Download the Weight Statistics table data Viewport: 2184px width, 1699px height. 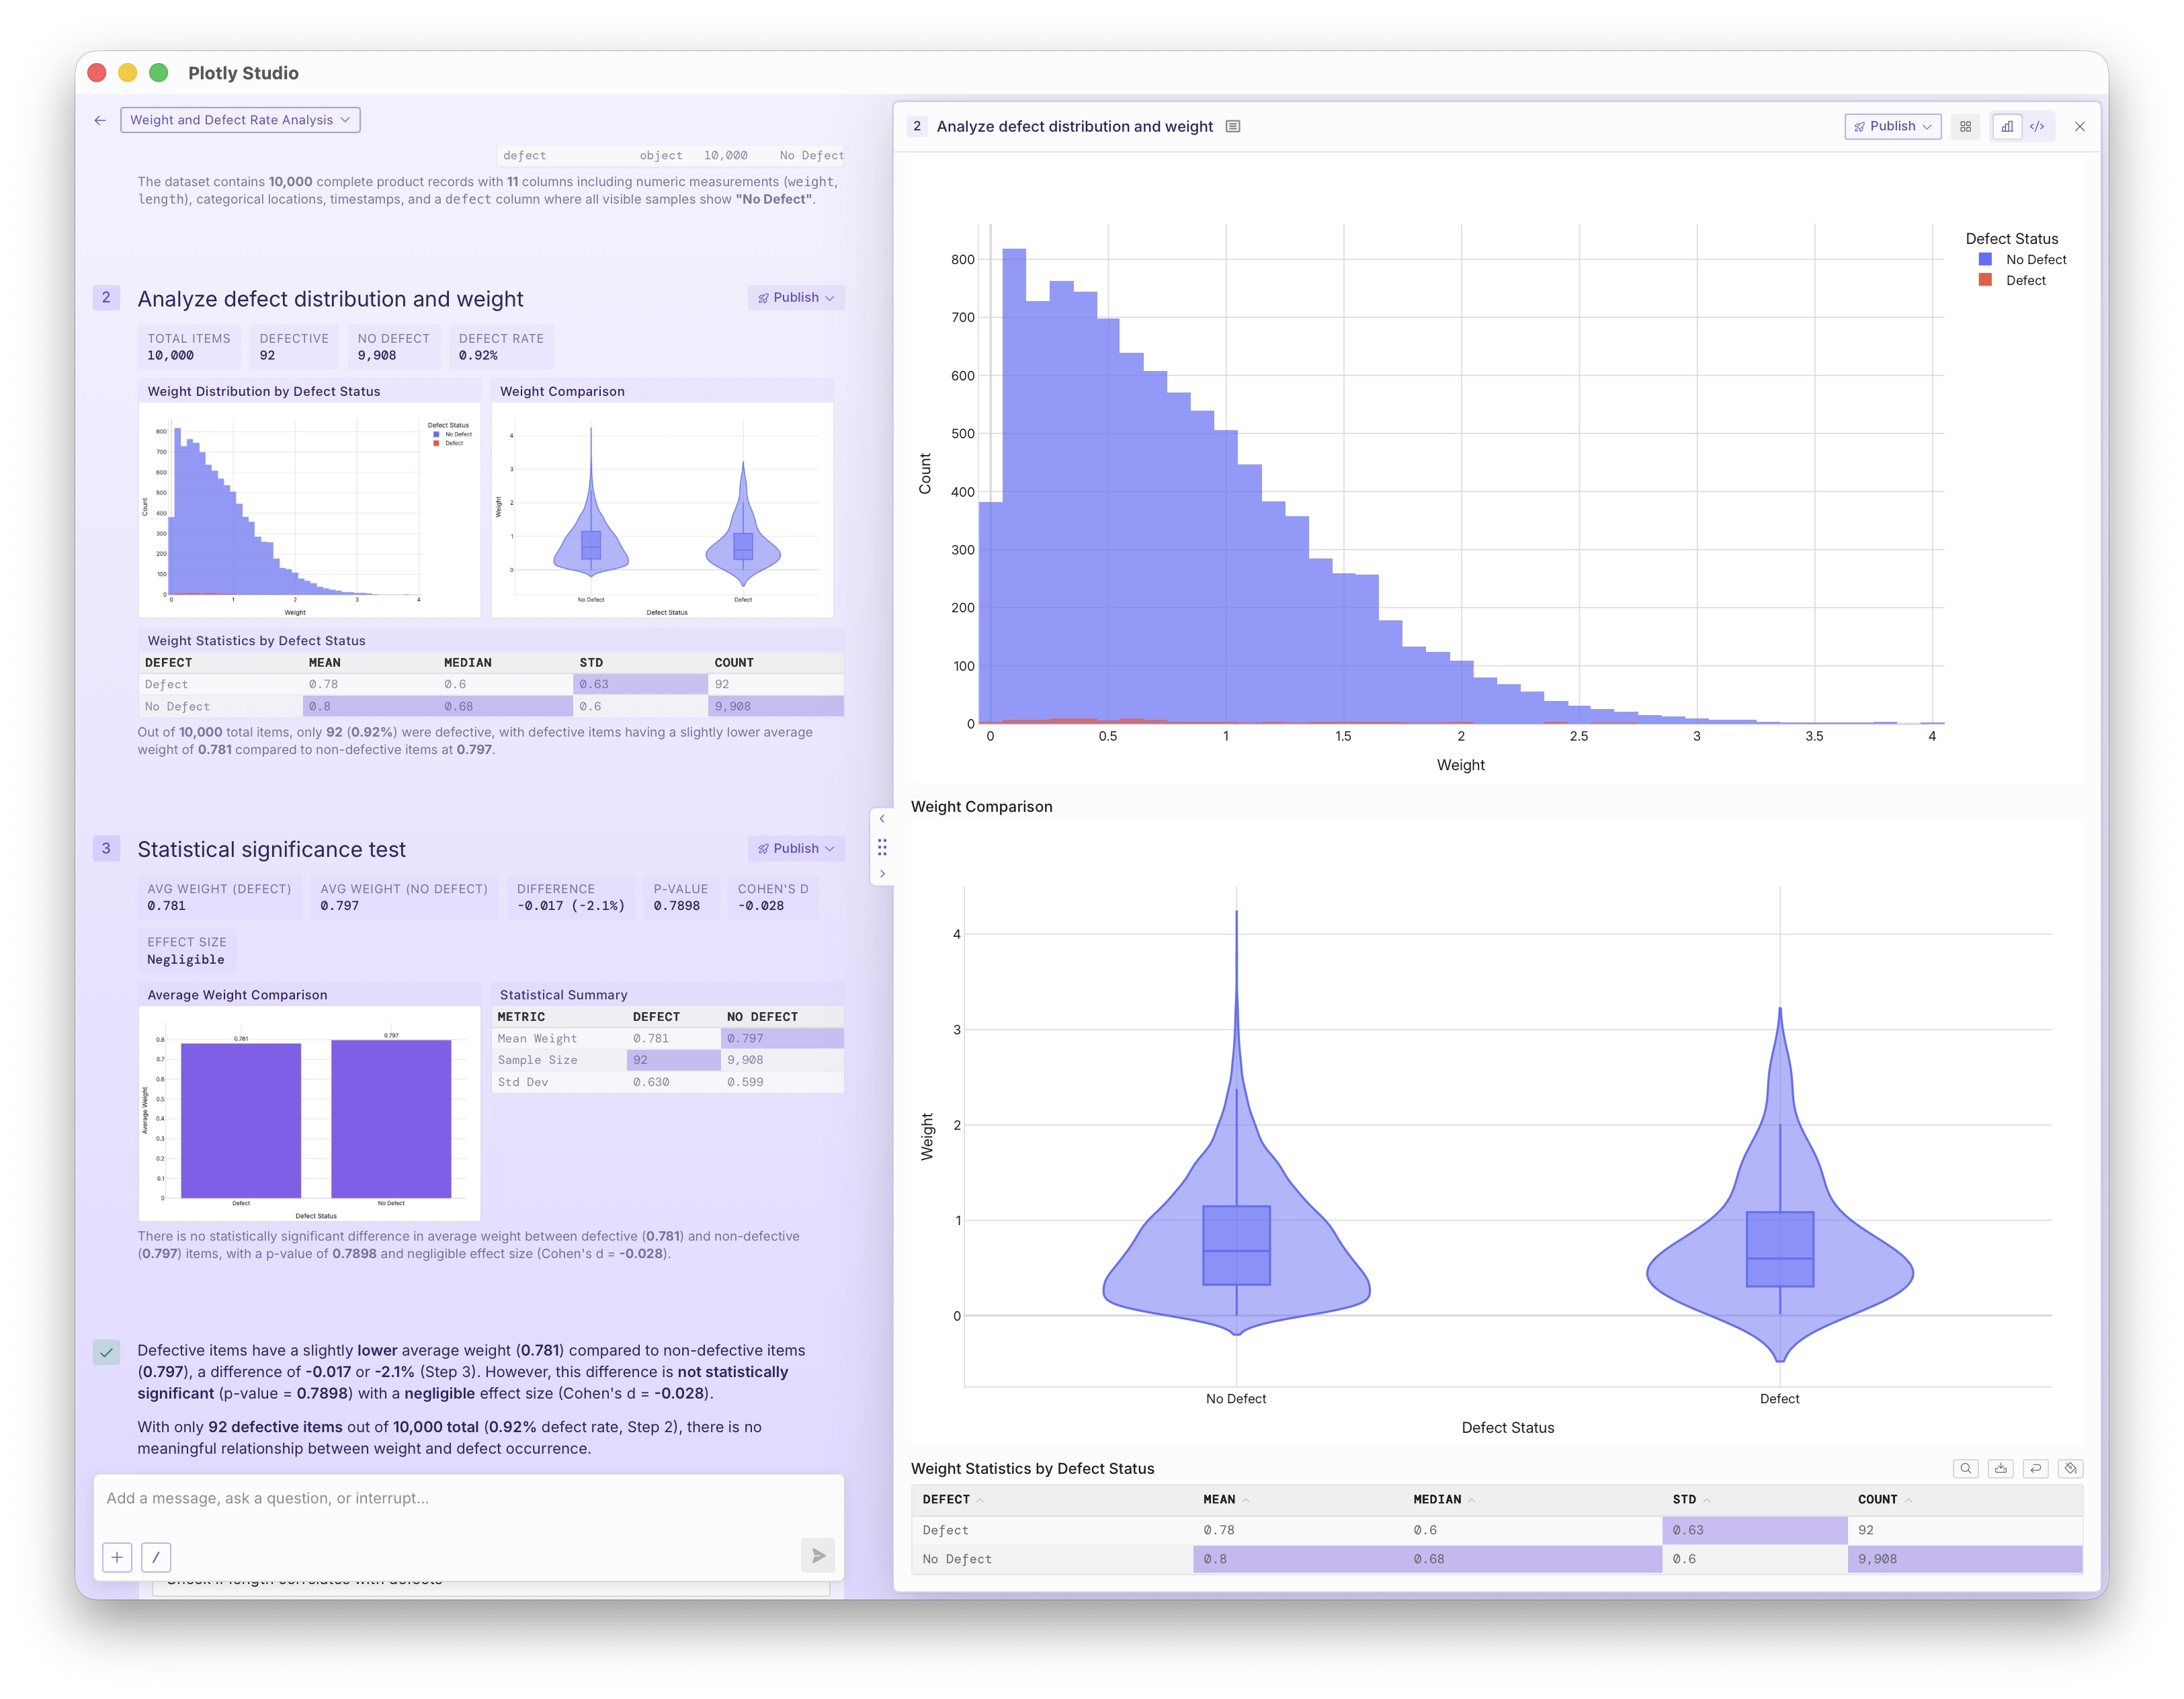(2000, 1468)
